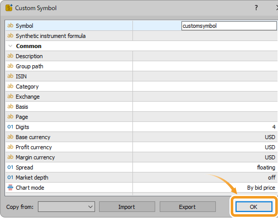Open the Copy from dropdown
Screen dimensions: 278x218
point(66,207)
